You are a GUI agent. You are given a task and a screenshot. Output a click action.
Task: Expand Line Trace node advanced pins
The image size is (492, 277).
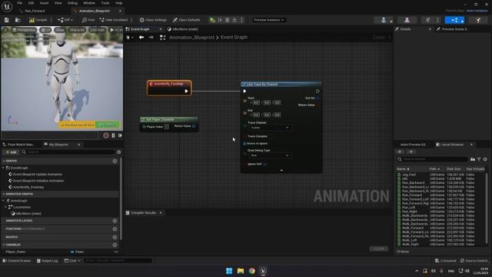click(281, 170)
